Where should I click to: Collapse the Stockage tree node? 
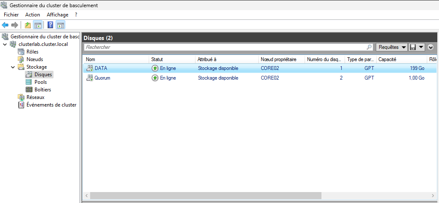tap(13, 67)
